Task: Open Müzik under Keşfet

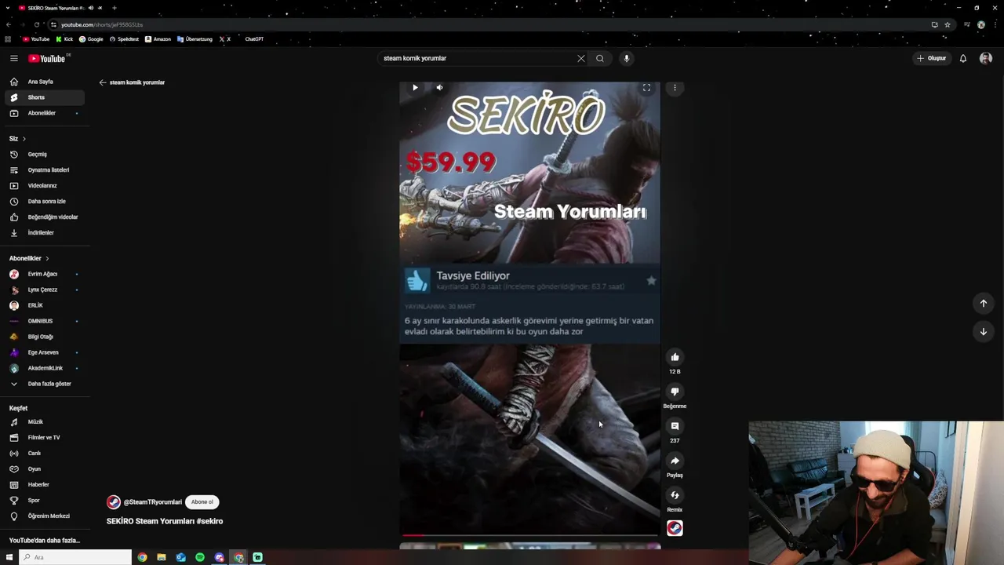Action: click(43, 422)
